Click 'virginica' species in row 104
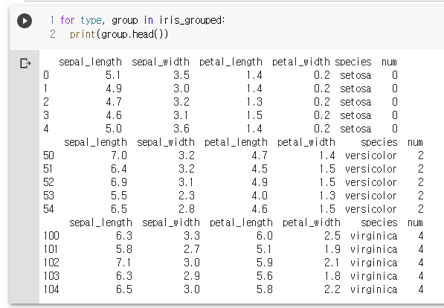444x308 pixels. click(x=373, y=289)
